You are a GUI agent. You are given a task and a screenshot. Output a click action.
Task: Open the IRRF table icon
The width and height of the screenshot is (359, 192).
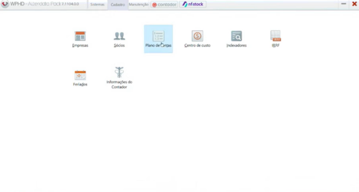(275, 39)
